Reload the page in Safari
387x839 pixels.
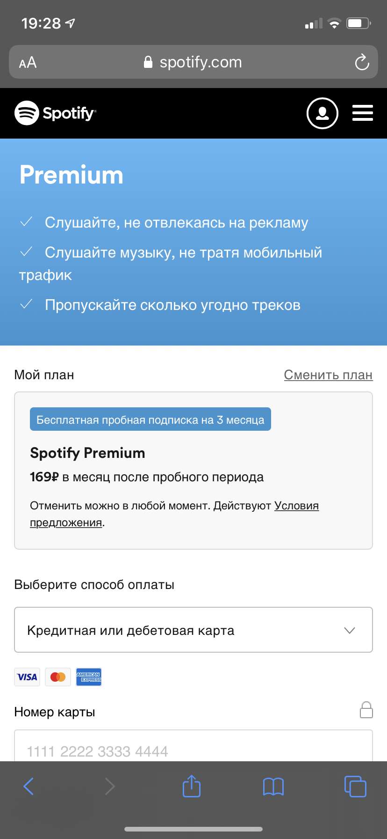(362, 62)
